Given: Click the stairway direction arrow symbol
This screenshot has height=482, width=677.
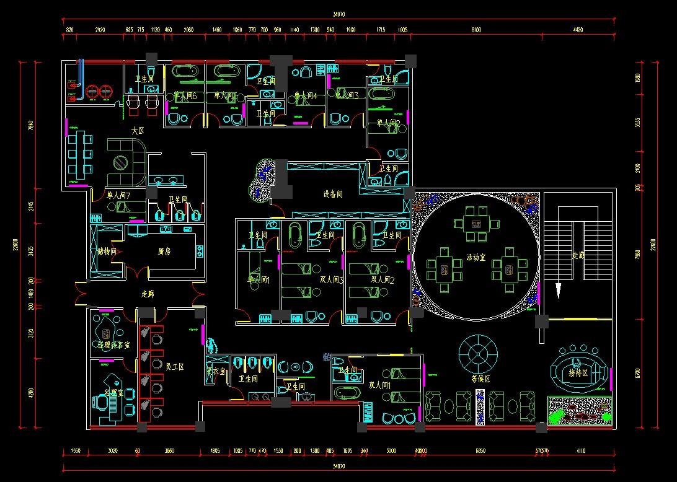Looking at the screenshot, I should [558, 291].
